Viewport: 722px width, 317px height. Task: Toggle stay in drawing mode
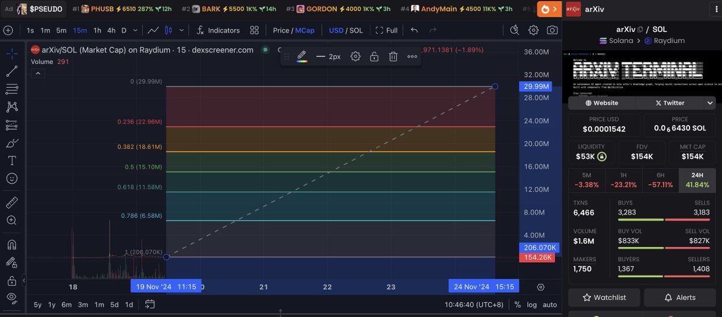coord(11,262)
